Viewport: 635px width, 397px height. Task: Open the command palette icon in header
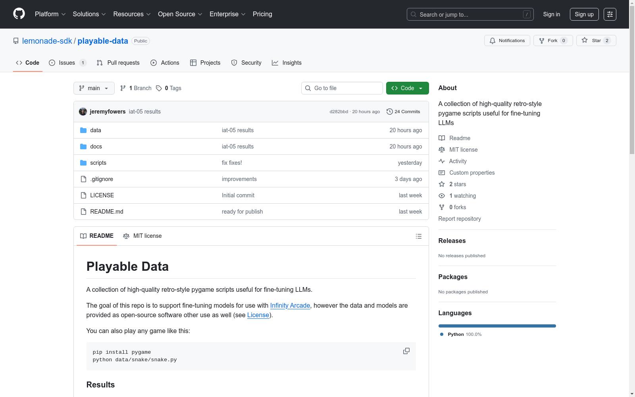(610, 14)
